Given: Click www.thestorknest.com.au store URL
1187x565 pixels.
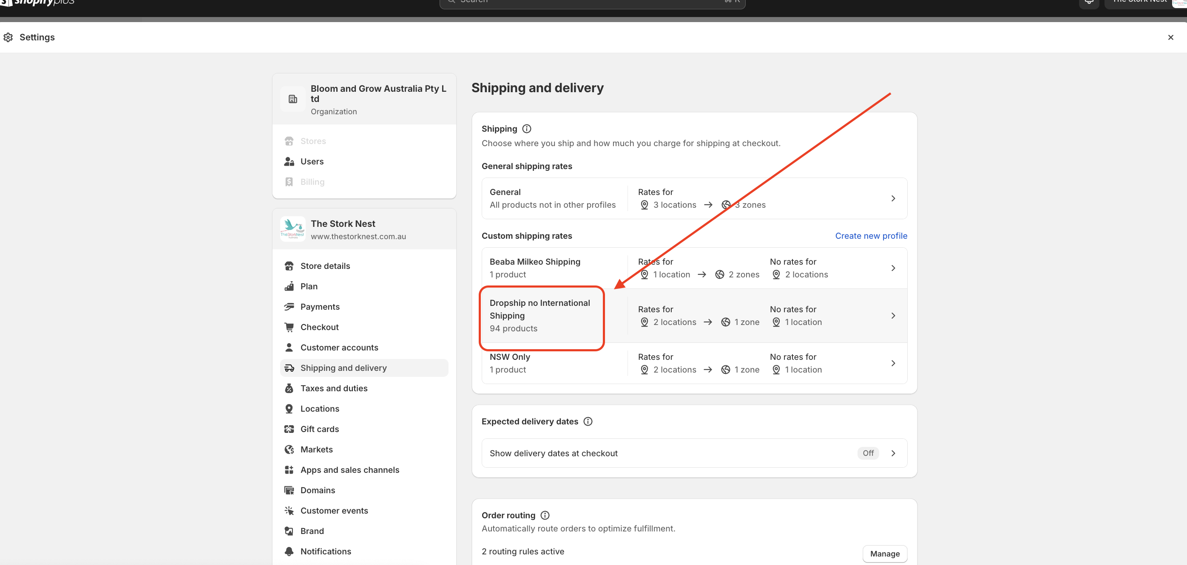Looking at the screenshot, I should tap(358, 236).
